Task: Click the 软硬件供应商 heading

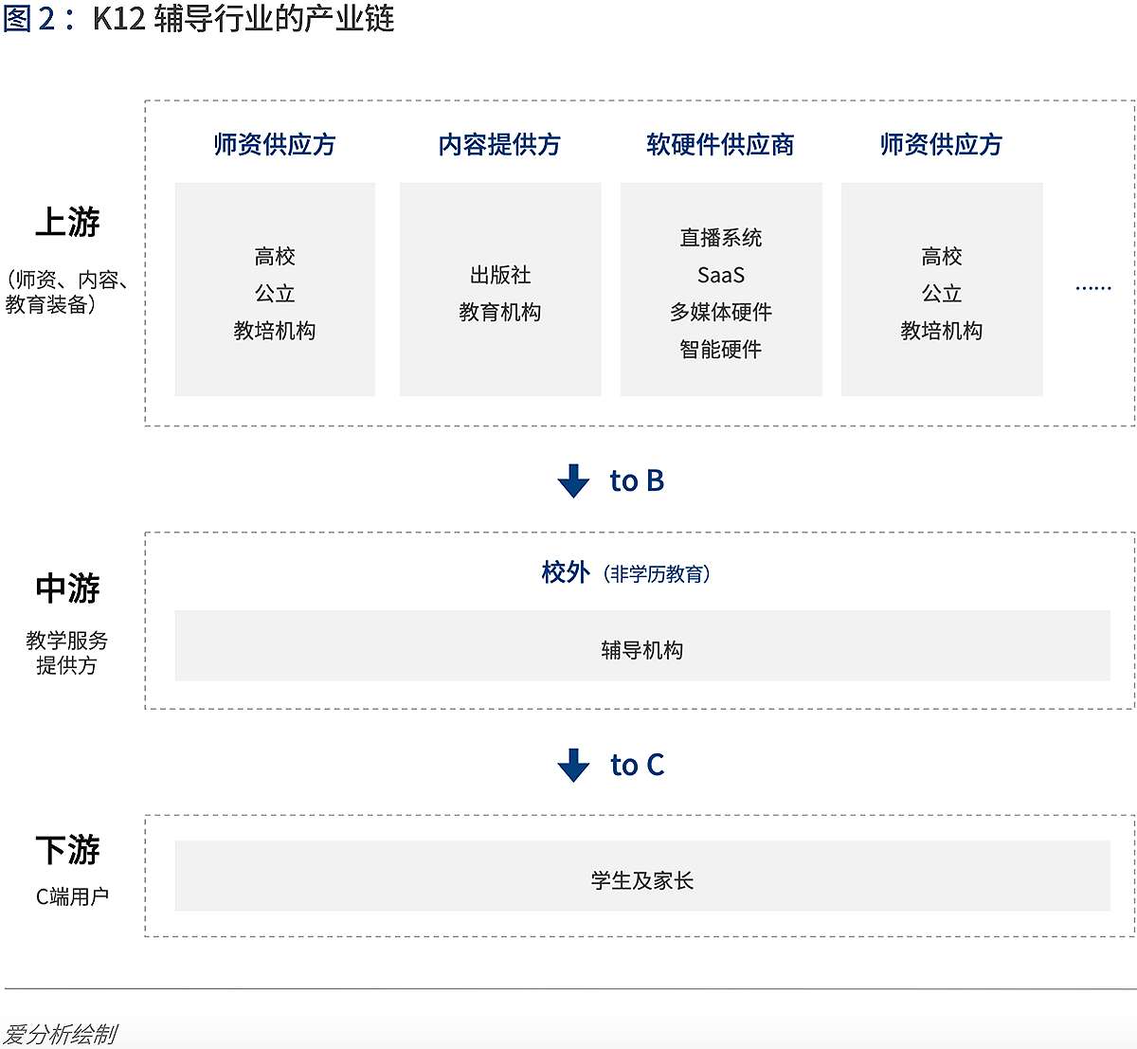Action: 720,145
